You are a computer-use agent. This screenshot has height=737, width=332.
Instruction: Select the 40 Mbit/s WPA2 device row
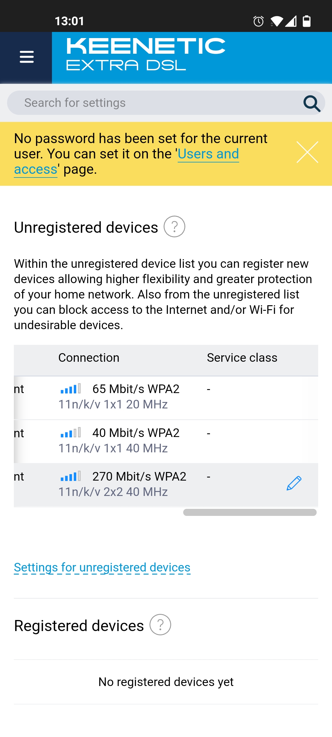pyautogui.click(x=166, y=441)
